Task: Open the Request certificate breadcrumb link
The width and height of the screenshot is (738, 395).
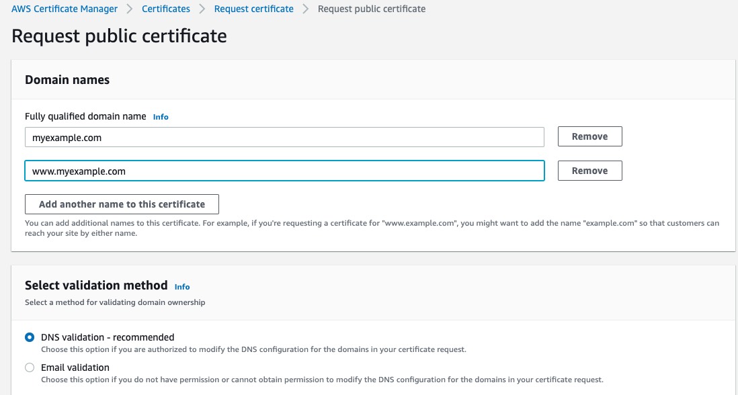Action: coord(253,9)
